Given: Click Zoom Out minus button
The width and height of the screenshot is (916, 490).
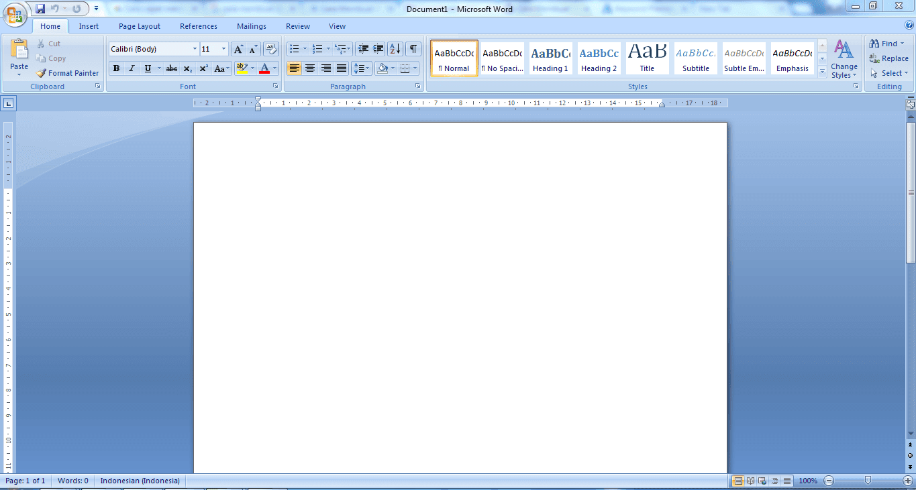Looking at the screenshot, I should pyautogui.click(x=829, y=481).
